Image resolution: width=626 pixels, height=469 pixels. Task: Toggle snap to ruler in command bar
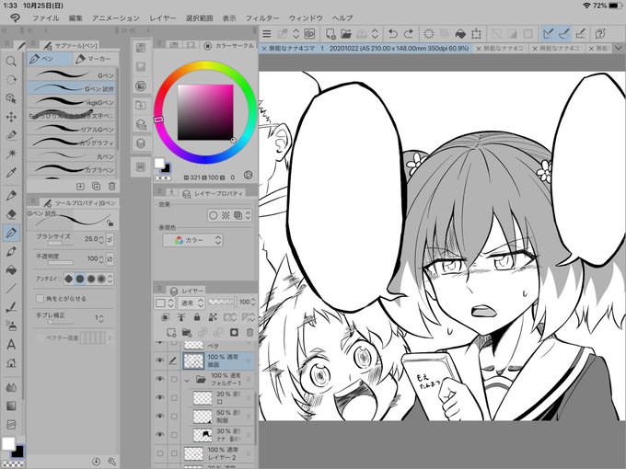(548, 34)
